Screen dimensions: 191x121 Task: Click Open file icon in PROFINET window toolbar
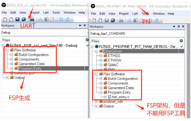pyautogui.click(x=100, y=20)
